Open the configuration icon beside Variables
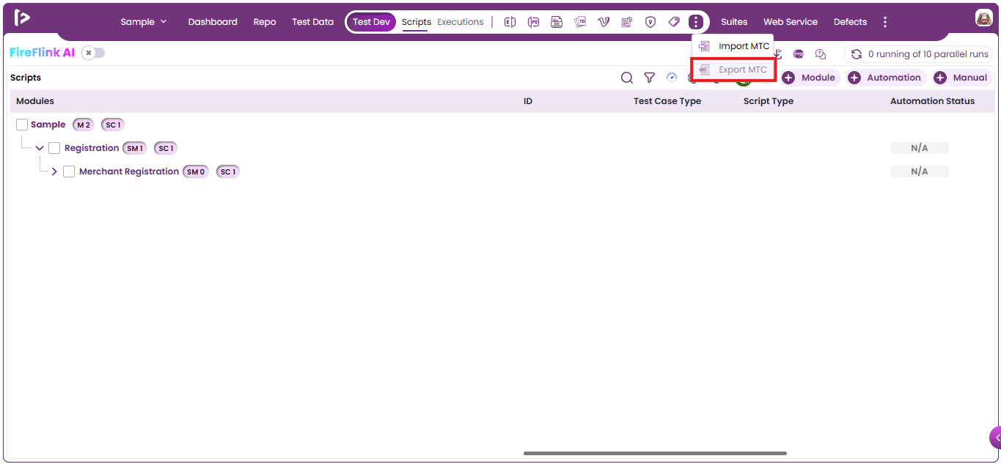Image resolution: width=1001 pixels, height=464 pixels. click(x=627, y=22)
